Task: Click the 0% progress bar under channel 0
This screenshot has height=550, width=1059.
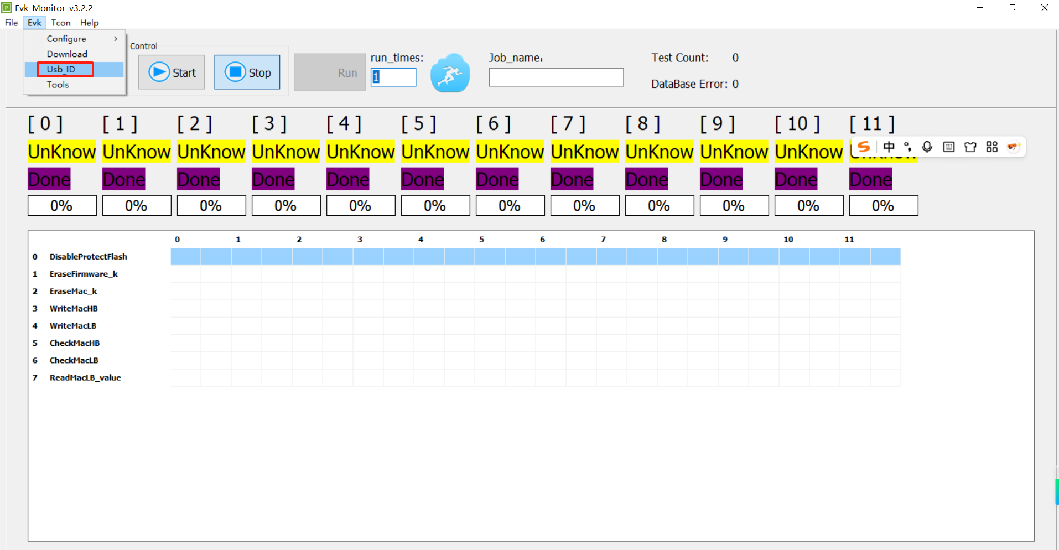Action: click(62, 205)
